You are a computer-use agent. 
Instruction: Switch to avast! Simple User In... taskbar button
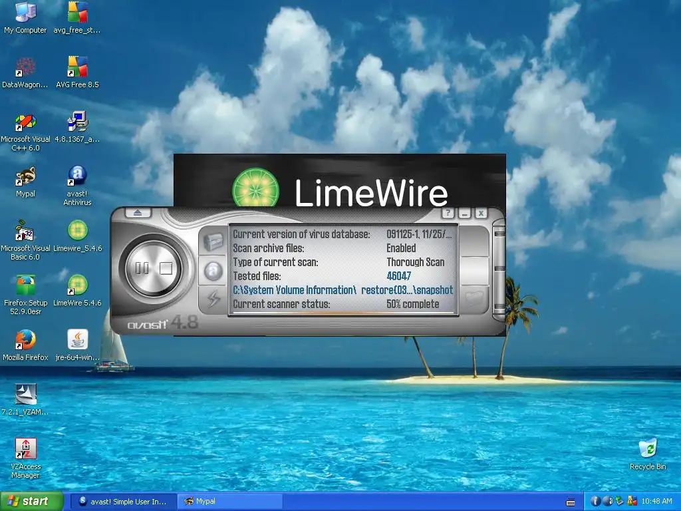click(123, 502)
